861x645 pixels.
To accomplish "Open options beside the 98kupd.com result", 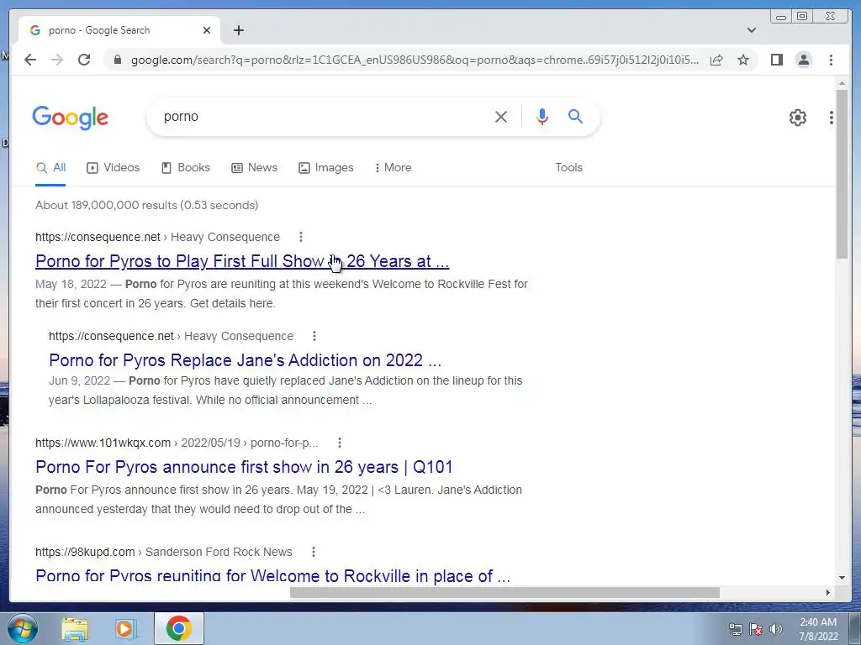I will [x=313, y=552].
